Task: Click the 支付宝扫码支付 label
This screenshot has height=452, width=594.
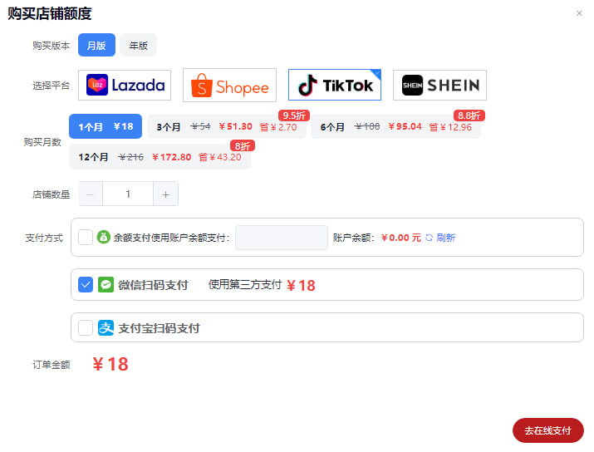Action: pos(159,328)
